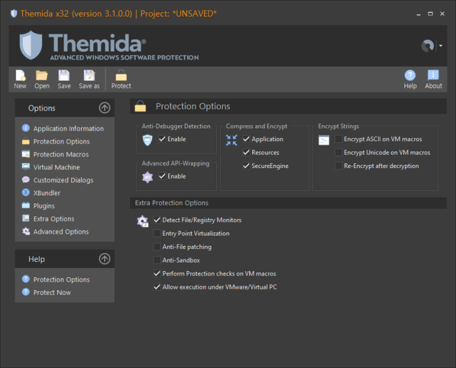
Task: Open Help from the toolbar
Action: point(410,76)
